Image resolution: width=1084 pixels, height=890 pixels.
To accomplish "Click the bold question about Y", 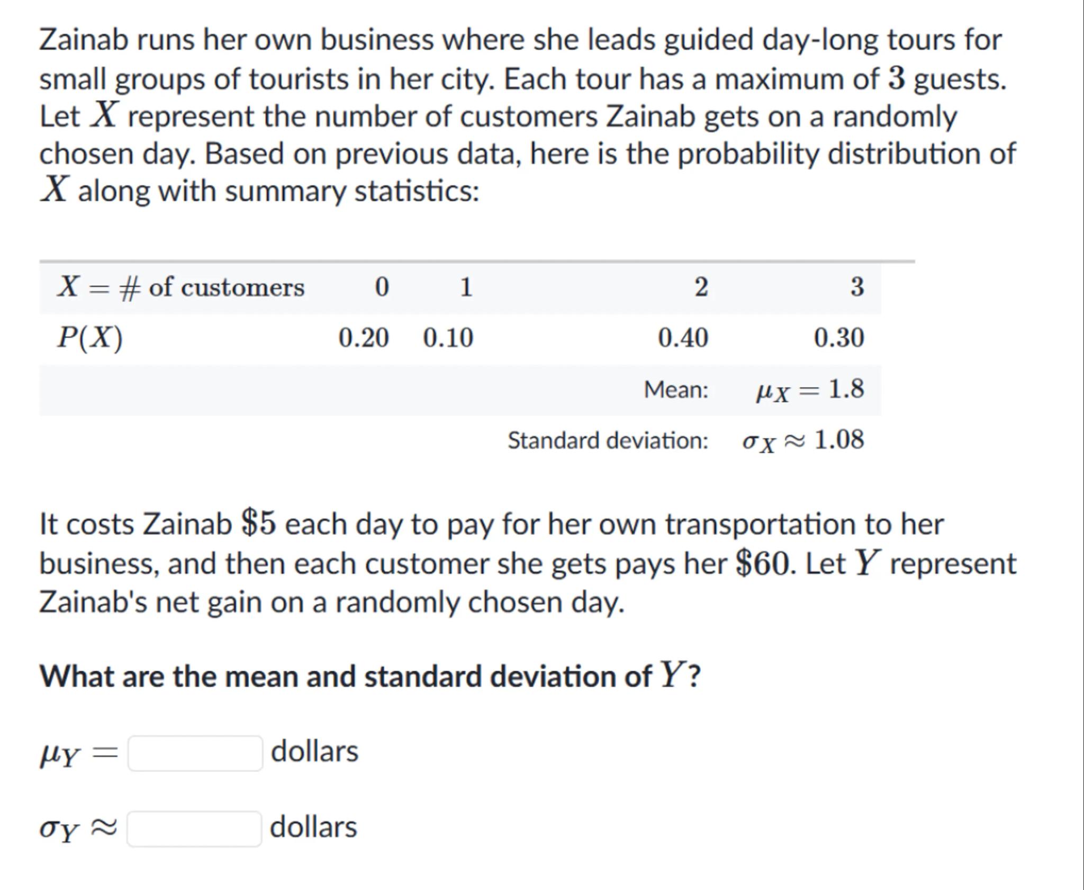I will coord(370,676).
